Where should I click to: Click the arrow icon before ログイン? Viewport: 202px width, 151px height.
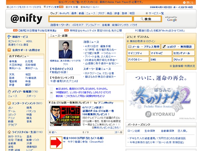coord(144,41)
